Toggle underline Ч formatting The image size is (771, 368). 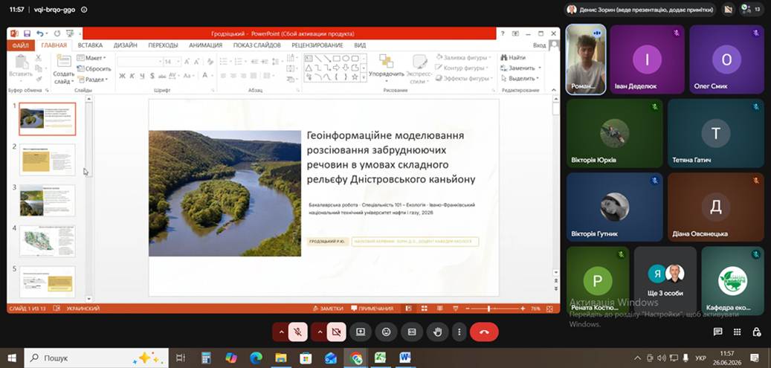coord(142,76)
